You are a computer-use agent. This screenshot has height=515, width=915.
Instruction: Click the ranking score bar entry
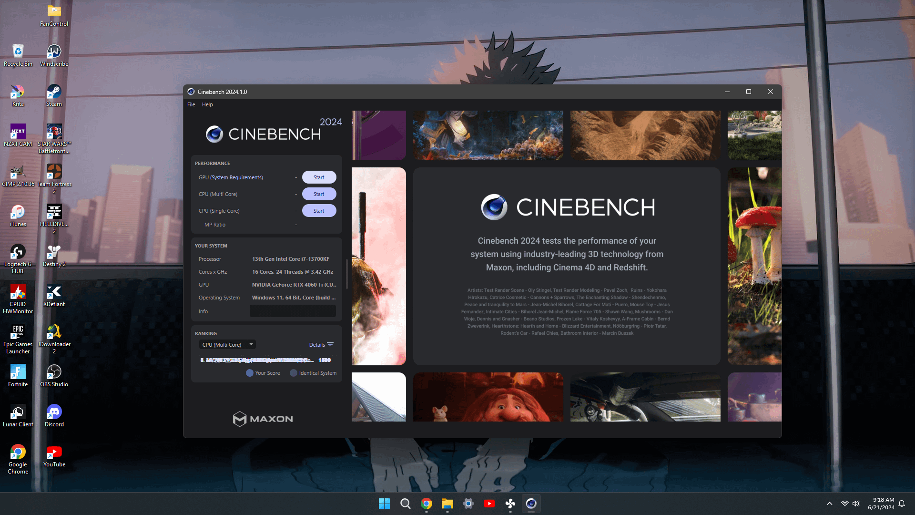pyautogui.click(x=266, y=360)
